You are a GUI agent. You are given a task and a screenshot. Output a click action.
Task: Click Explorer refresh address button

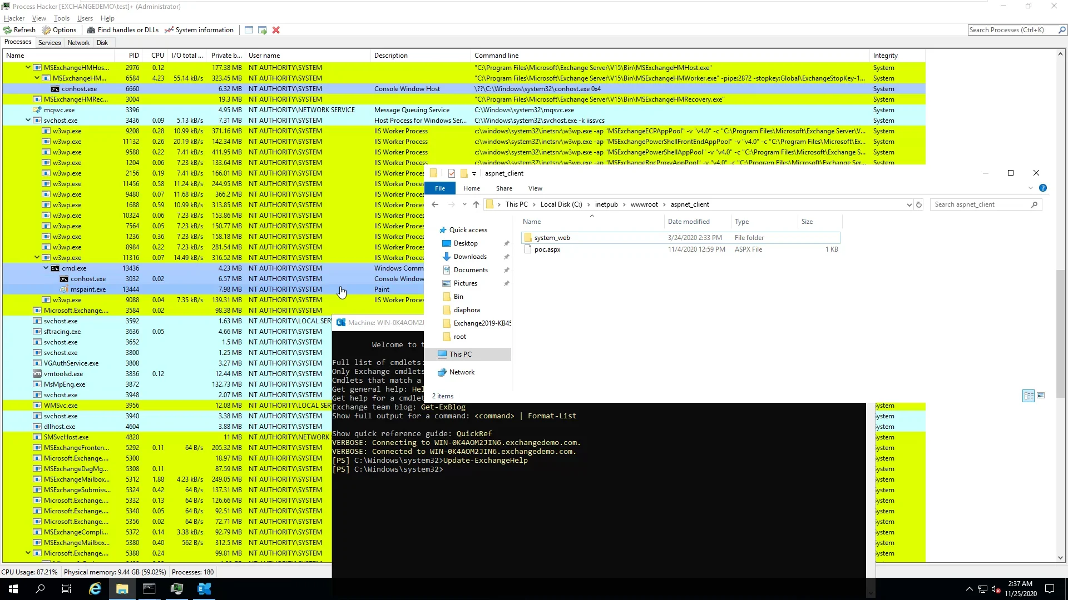click(x=919, y=205)
